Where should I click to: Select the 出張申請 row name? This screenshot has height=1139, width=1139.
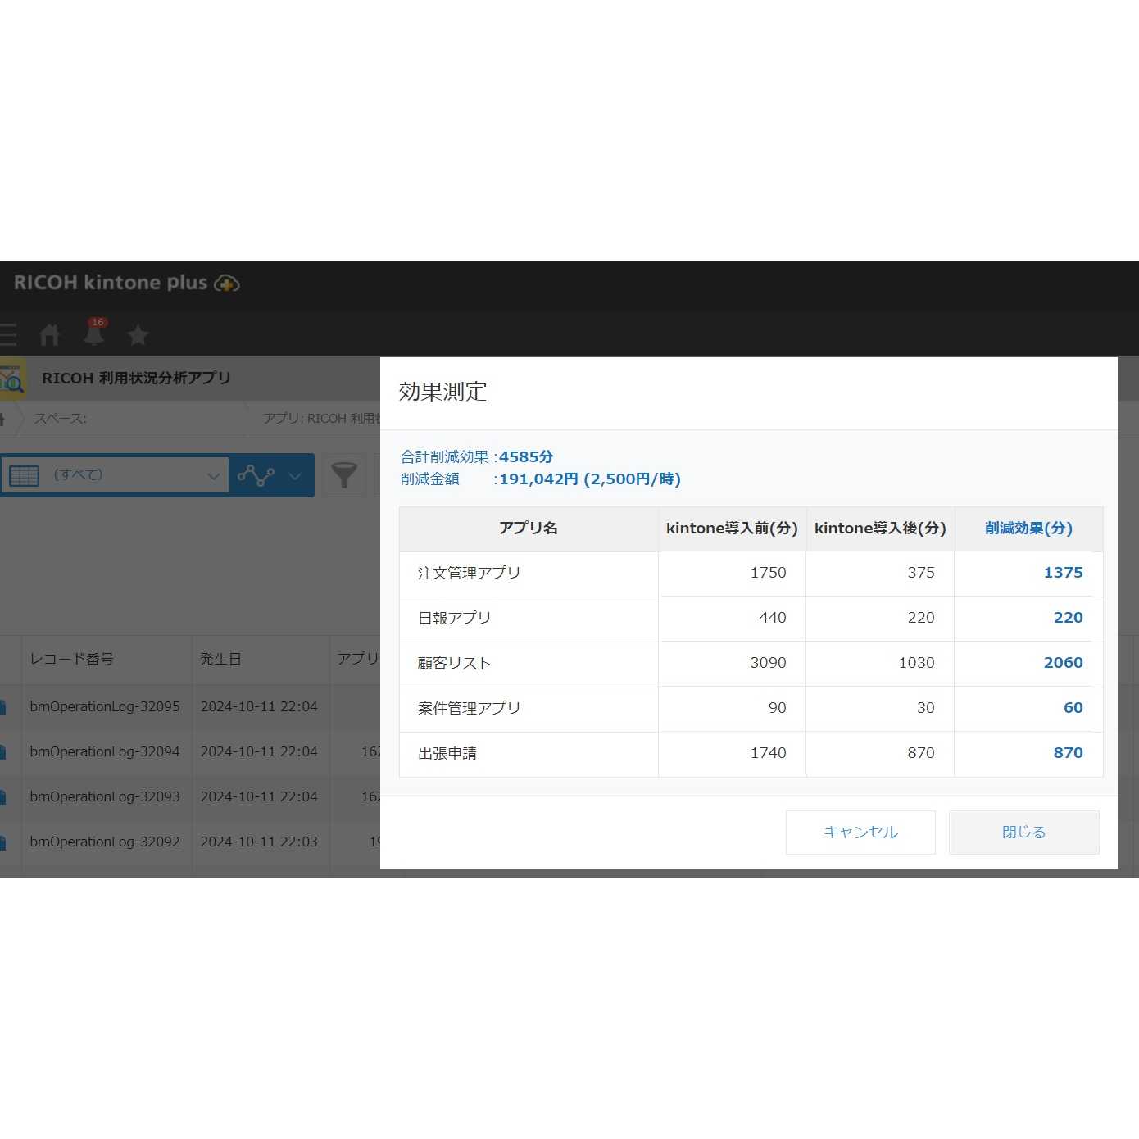(447, 753)
